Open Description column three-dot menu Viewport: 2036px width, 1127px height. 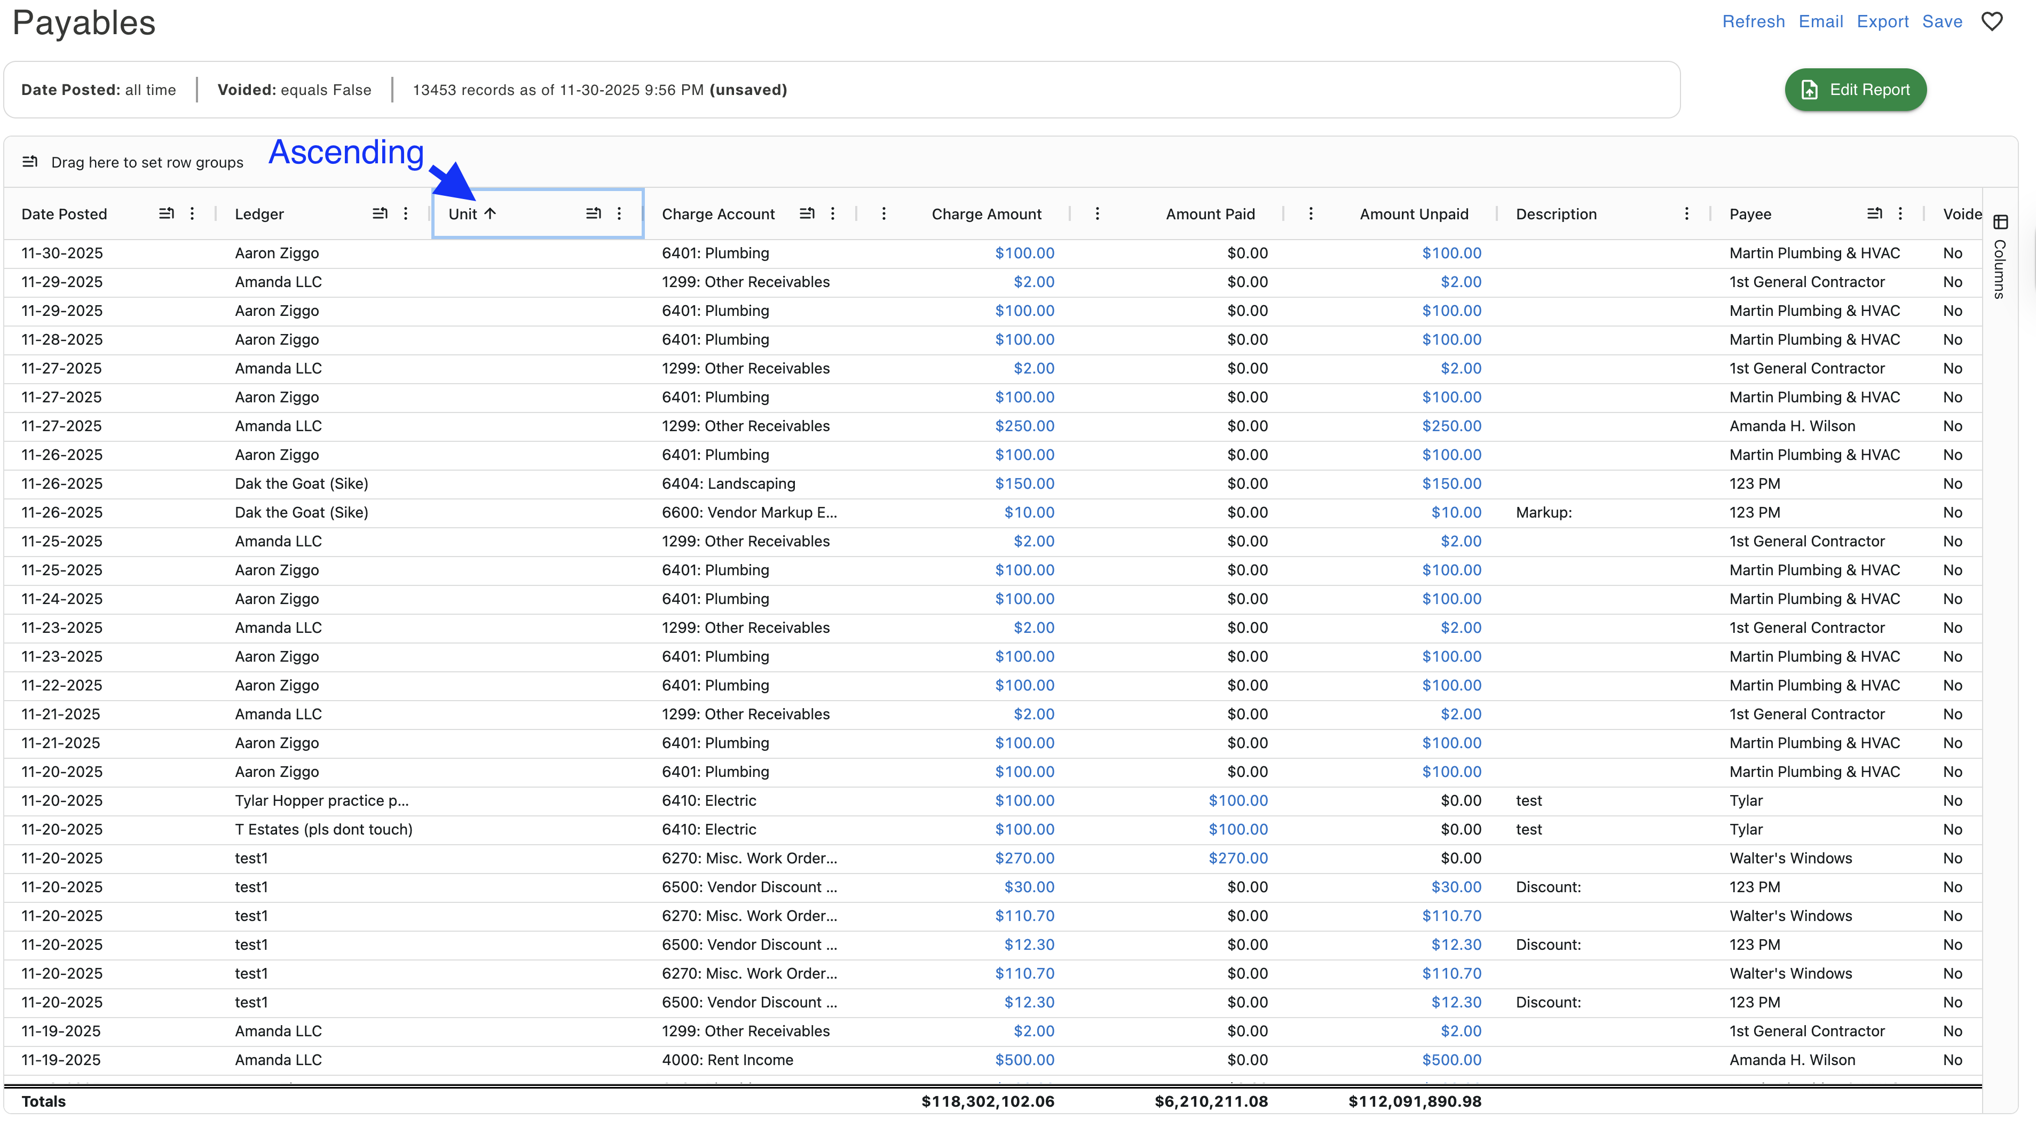[x=1687, y=213]
